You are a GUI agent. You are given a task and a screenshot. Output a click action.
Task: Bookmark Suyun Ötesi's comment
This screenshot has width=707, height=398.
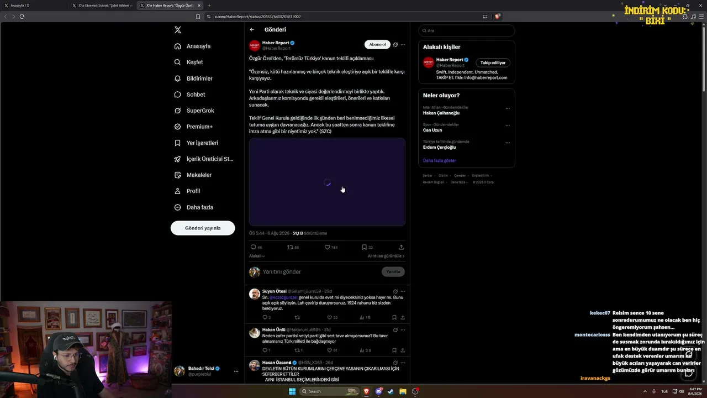tap(394, 317)
